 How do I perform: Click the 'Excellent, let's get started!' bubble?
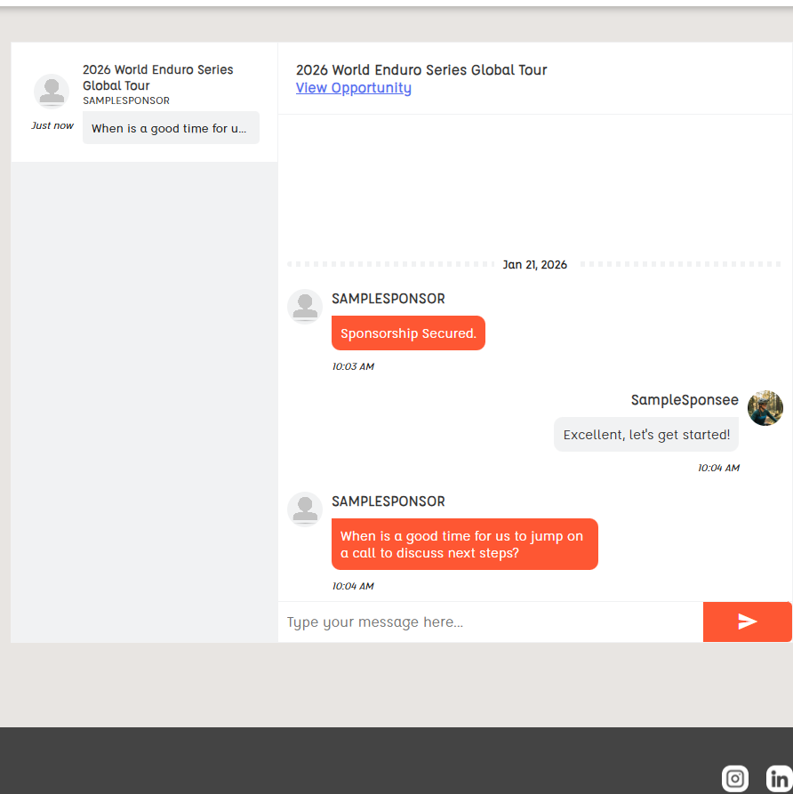(x=646, y=435)
